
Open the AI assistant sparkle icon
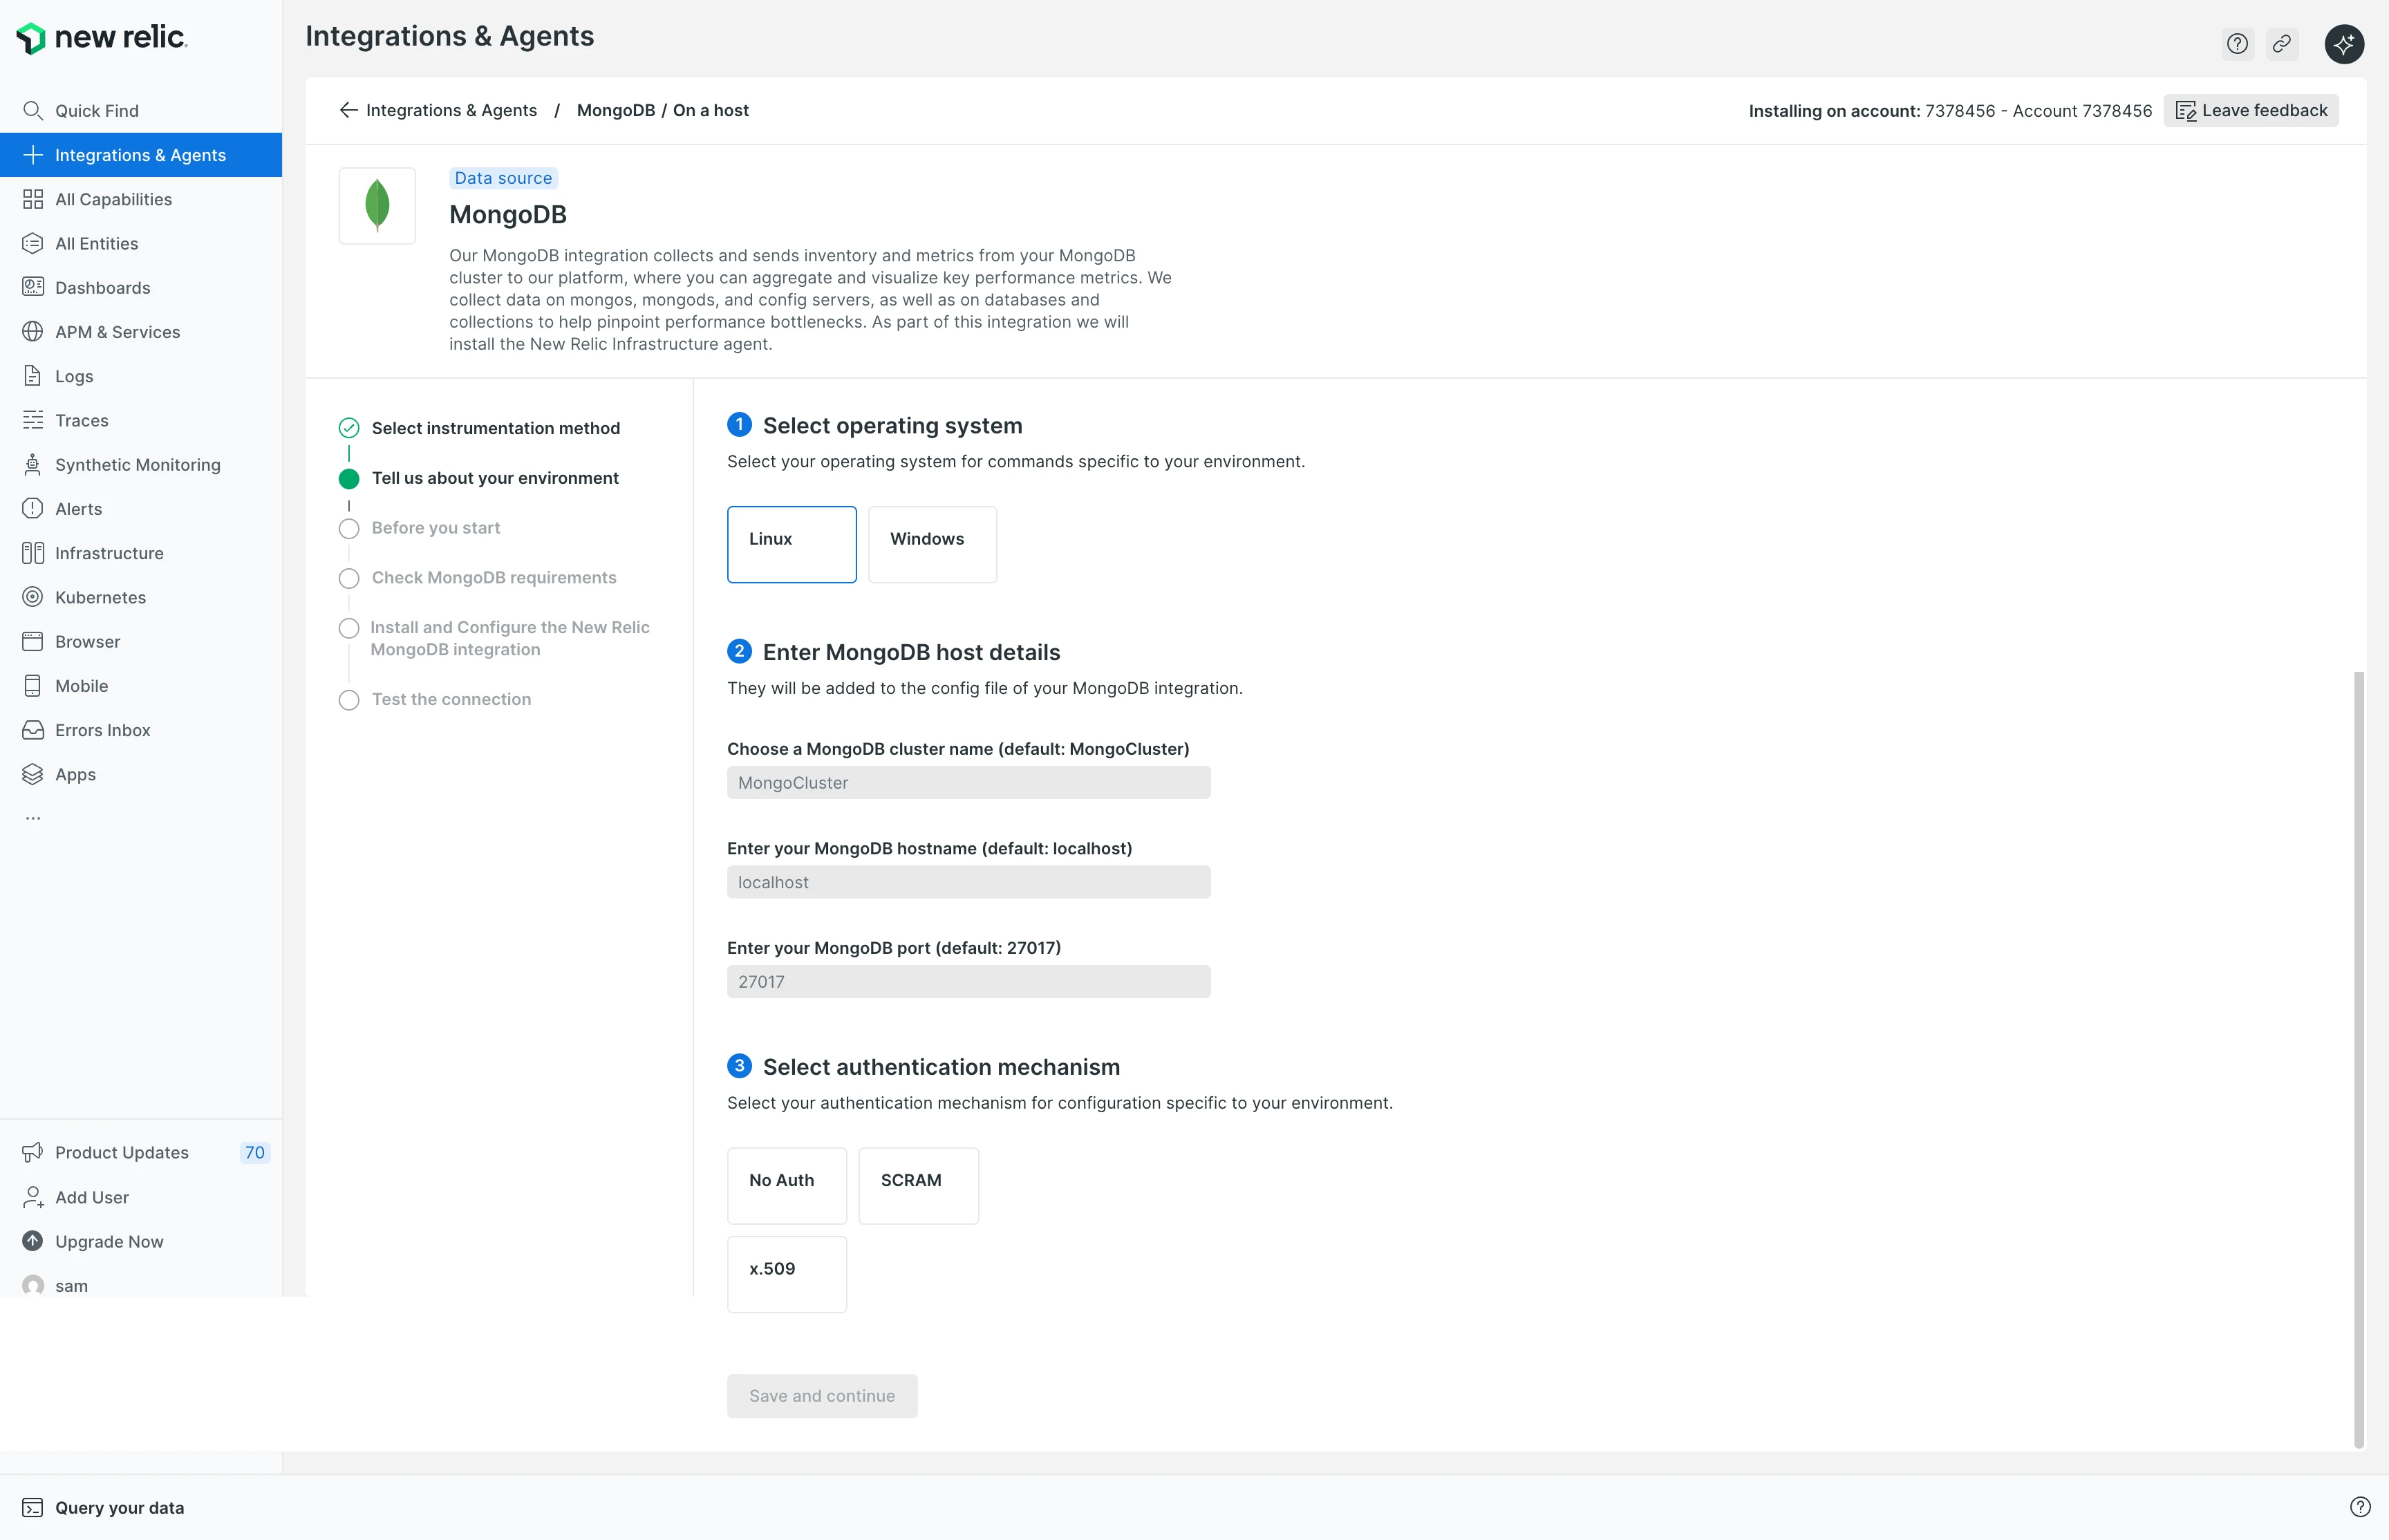pyautogui.click(x=2344, y=44)
